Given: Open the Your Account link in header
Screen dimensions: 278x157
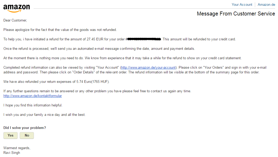Looking at the screenshot, I should click(242, 5).
